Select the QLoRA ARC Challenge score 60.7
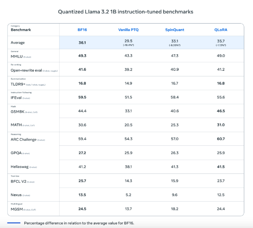 click(x=221, y=139)
